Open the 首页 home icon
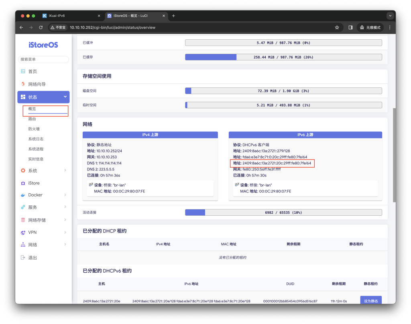 pyautogui.click(x=23, y=71)
